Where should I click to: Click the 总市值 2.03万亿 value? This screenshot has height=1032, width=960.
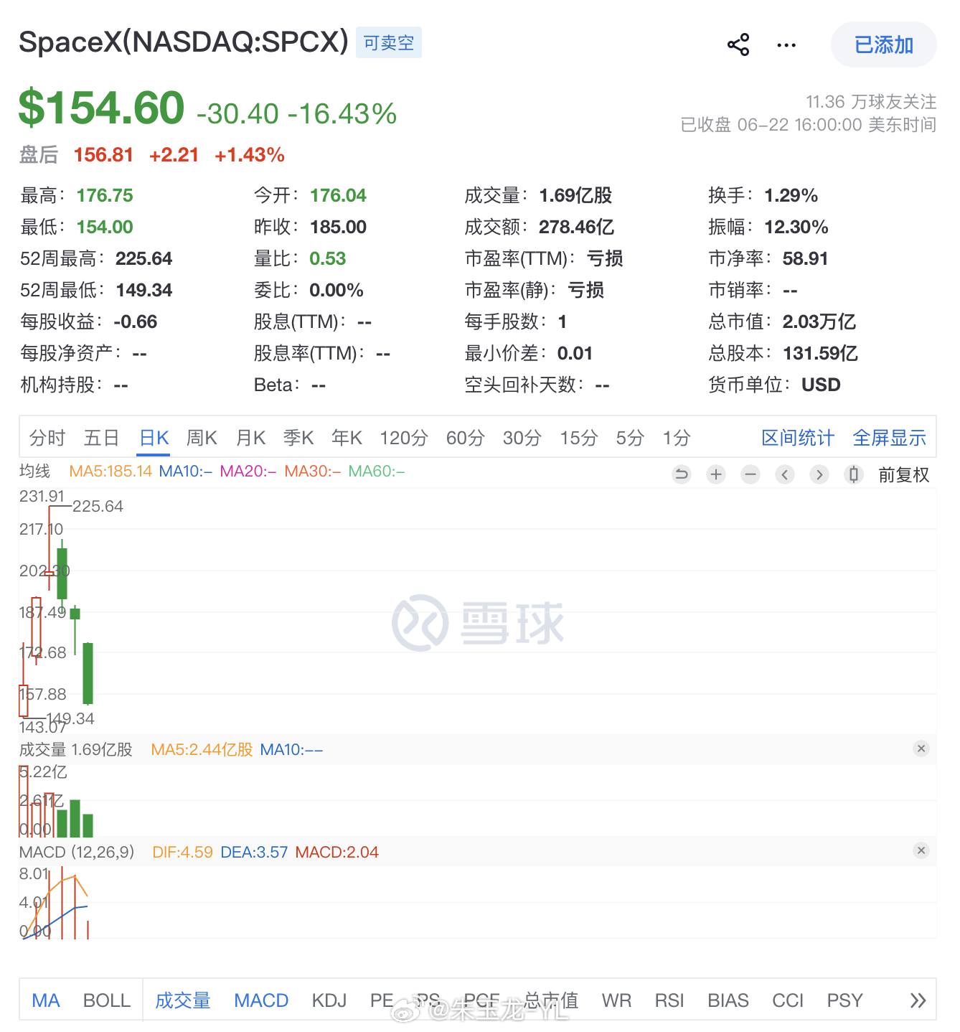point(819,322)
